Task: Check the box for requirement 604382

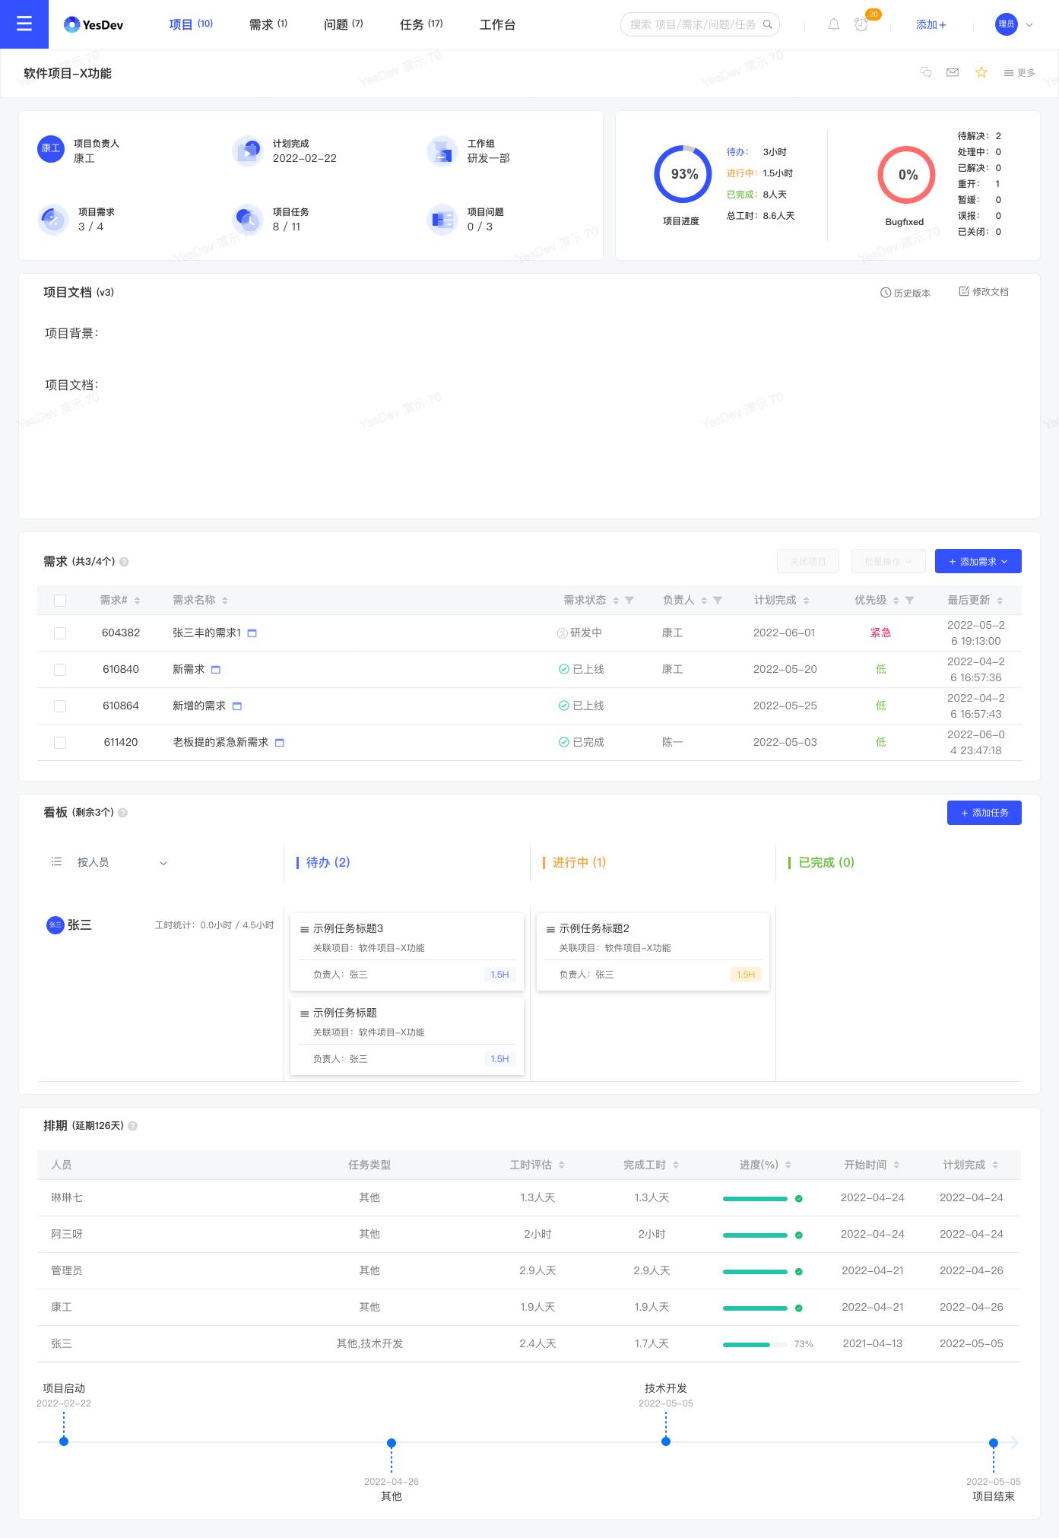Action: [60, 633]
